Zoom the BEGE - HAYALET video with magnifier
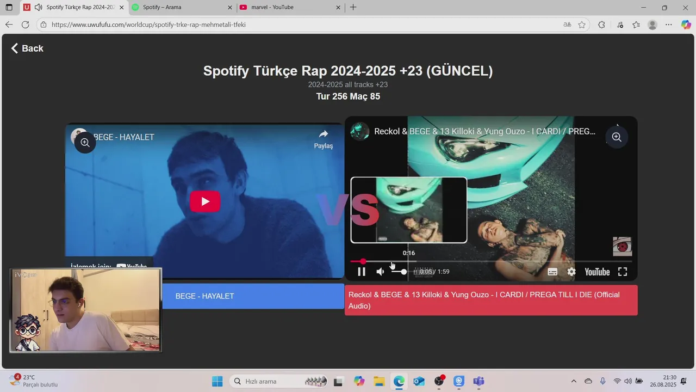The height and width of the screenshot is (392, 696). tap(85, 143)
